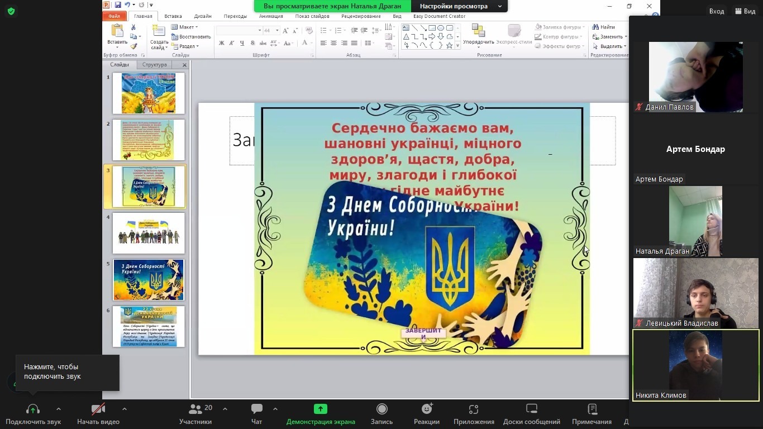Center text in paragraph group
Screen dimensions: 763x429
coord(333,43)
